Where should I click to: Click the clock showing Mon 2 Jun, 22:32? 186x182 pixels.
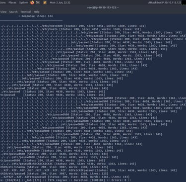60,2
